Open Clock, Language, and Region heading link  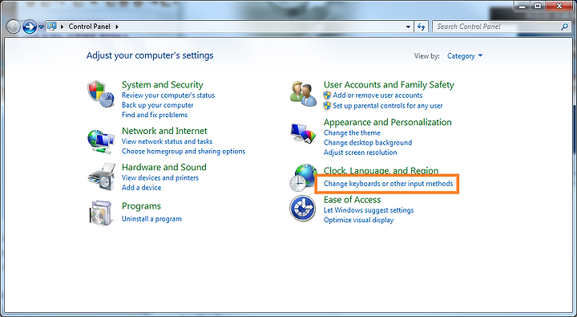[381, 171]
